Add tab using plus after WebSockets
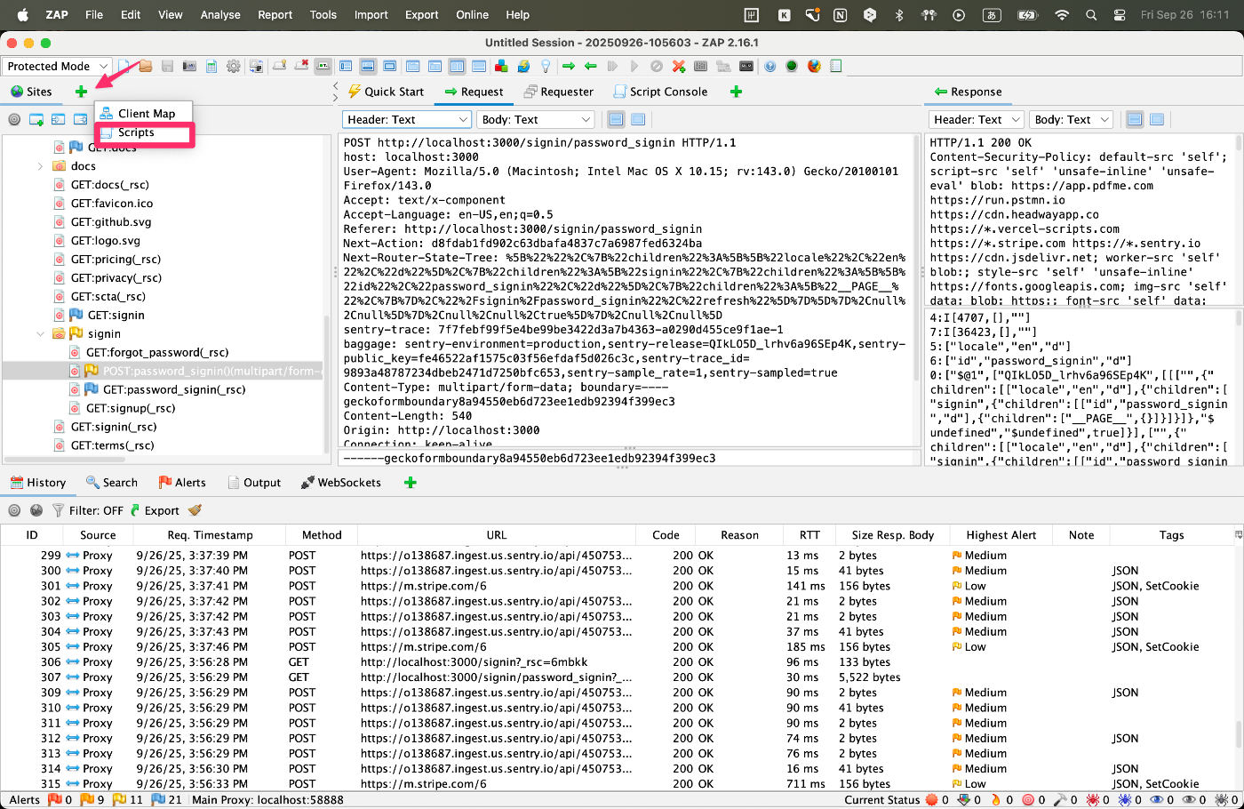This screenshot has height=809, width=1244. click(410, 483)
